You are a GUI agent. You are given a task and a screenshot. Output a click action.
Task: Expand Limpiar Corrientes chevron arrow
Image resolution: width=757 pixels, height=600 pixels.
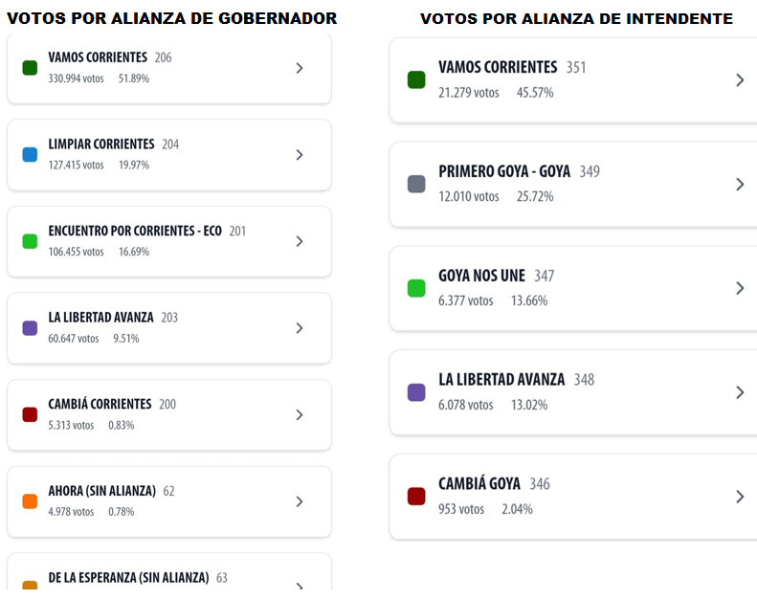pos(300,155)
